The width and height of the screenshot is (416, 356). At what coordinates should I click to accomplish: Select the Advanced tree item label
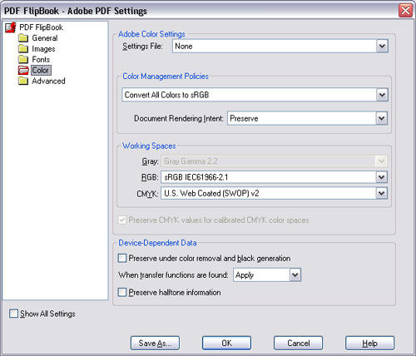pyautogui.click(x=48, y=81)
